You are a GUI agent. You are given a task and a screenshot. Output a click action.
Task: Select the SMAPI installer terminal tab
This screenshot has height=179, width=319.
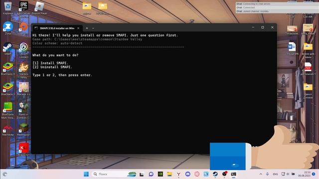tap(57, 28)
